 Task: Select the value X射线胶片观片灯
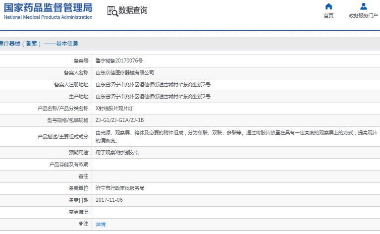point(114,109)
